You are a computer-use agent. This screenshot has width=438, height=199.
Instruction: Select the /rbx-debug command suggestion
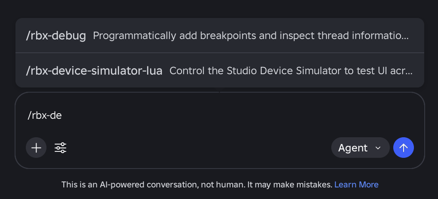point(220,36)
